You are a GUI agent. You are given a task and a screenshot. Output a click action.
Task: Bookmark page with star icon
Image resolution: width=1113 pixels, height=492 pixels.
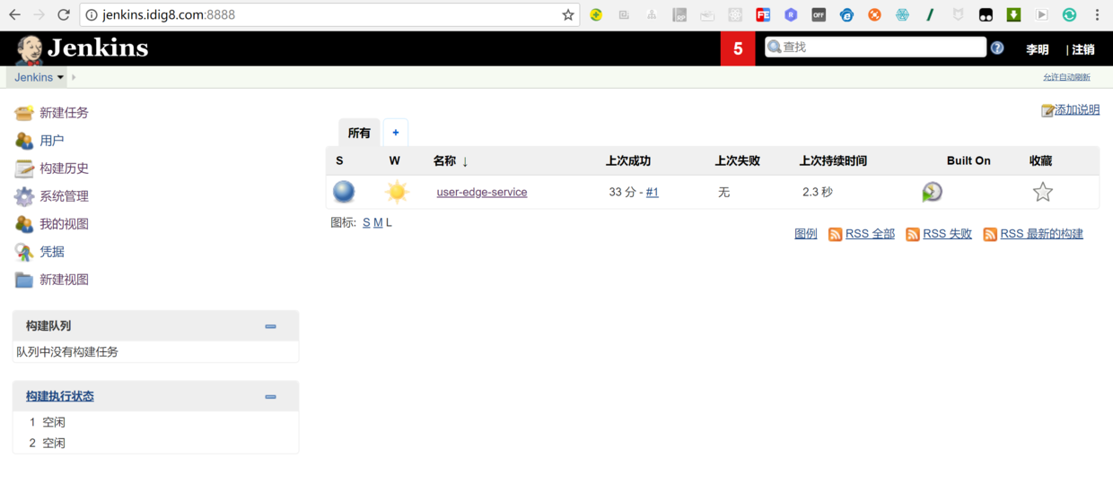pos(568,15)
